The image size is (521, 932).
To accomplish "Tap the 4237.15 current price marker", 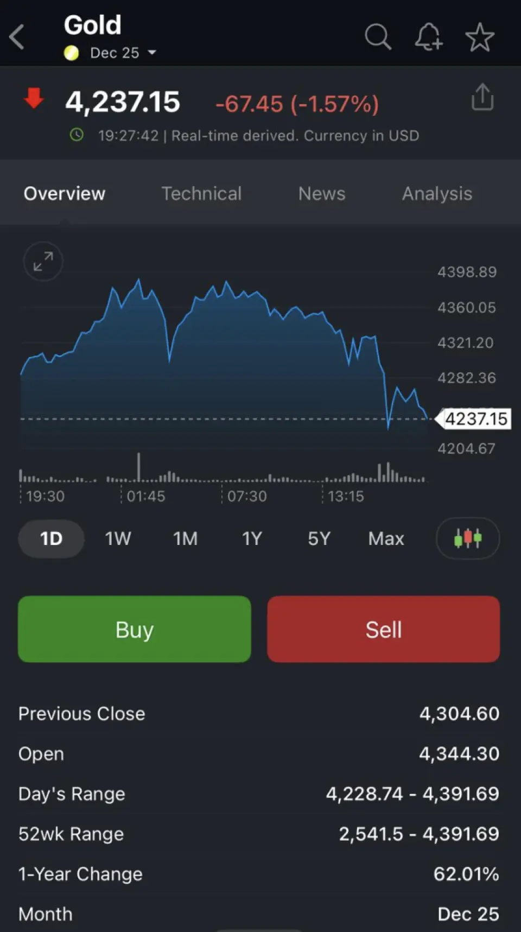I will [x=475, y=419].
